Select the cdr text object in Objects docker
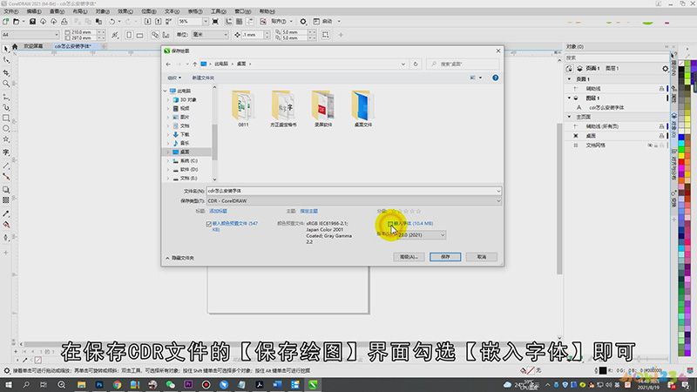Image resolution: width=697 pixels, height=392 pixels. (x=606, y=107)
